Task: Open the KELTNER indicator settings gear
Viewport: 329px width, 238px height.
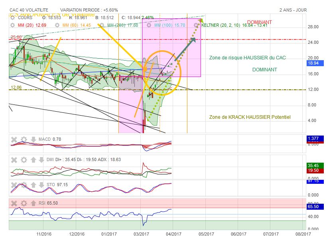Action: tap(196, 25)
